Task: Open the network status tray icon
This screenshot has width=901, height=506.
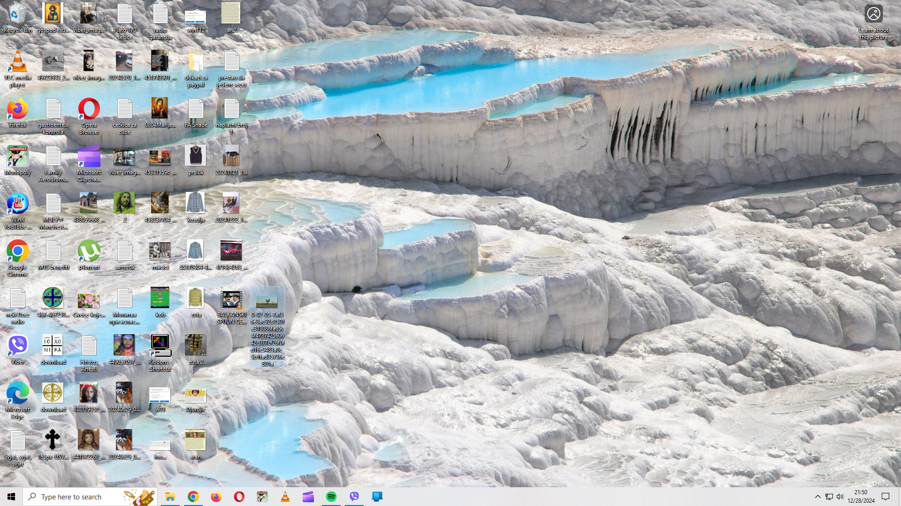Action: coord(829,497)
